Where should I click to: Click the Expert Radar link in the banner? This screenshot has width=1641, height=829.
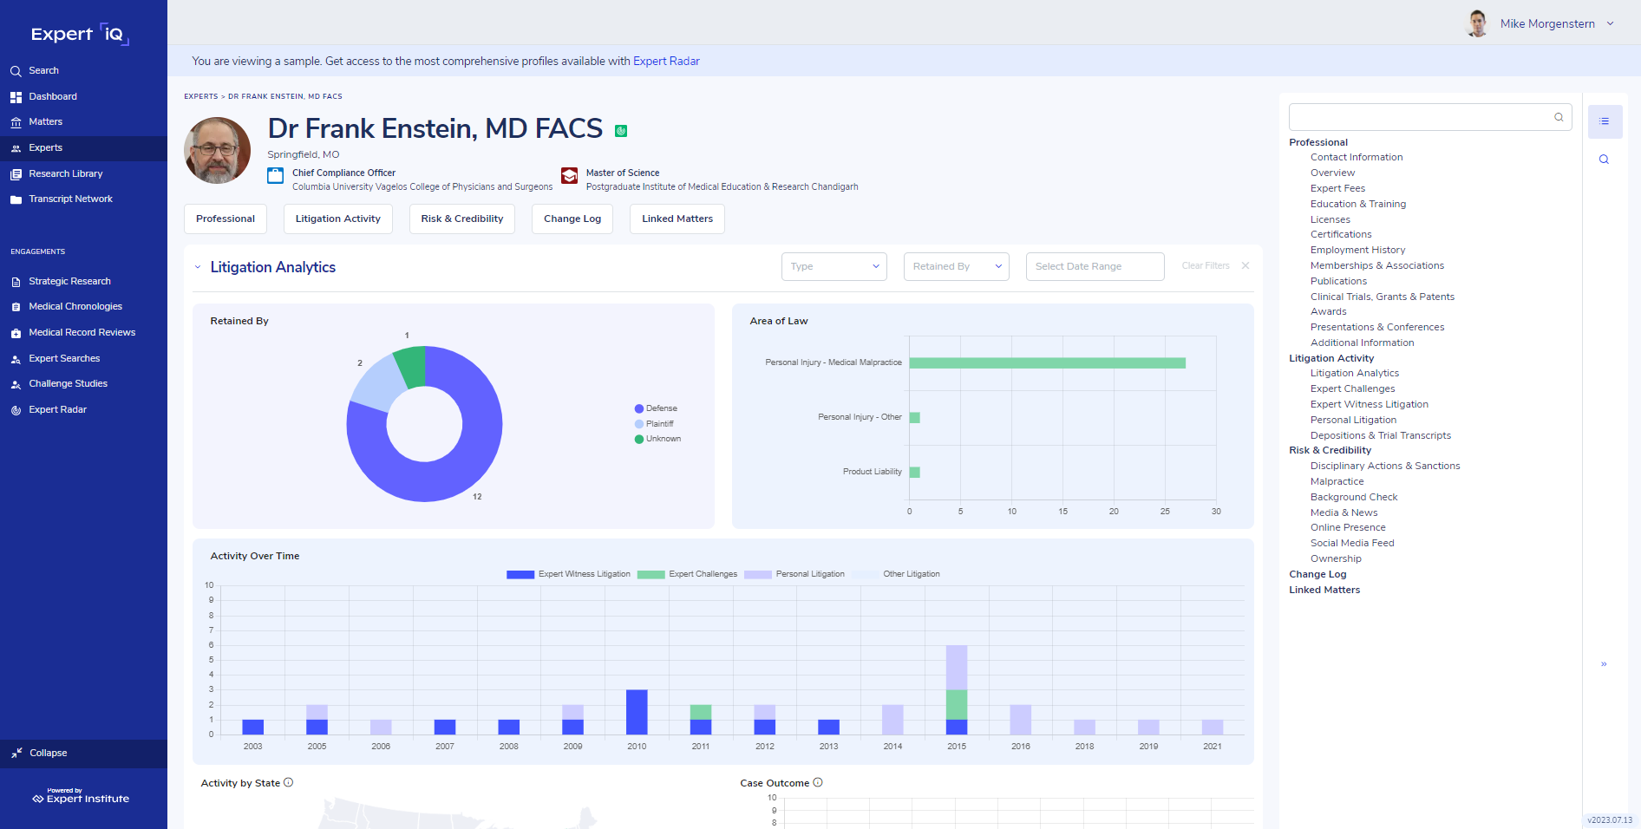[x=666, y=61]
